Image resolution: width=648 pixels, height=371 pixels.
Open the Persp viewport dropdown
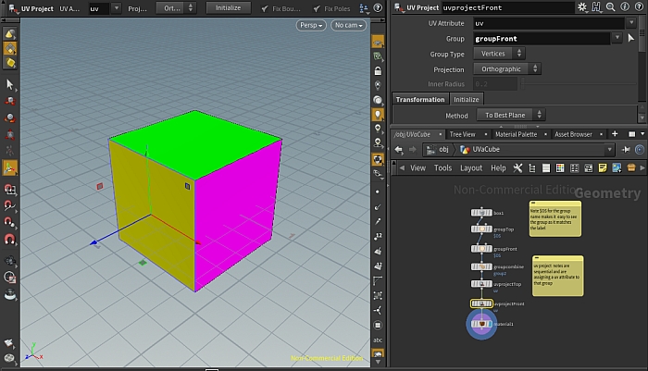310,25
